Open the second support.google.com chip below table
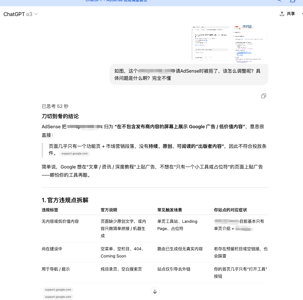This screenshot has width=303, height=300. coord(58,297)
